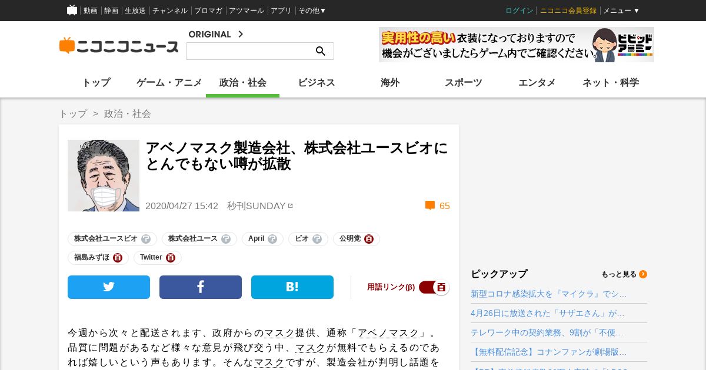Open the スポーツ tab
The width and height of the screenshot is (706, 370).
(x=464, y=83)
